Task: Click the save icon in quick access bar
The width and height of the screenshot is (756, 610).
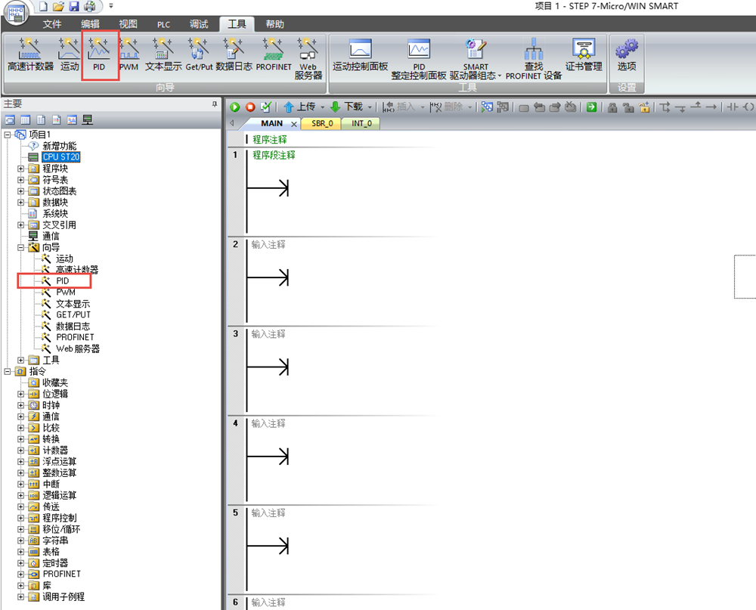Action: pos(74,7)
